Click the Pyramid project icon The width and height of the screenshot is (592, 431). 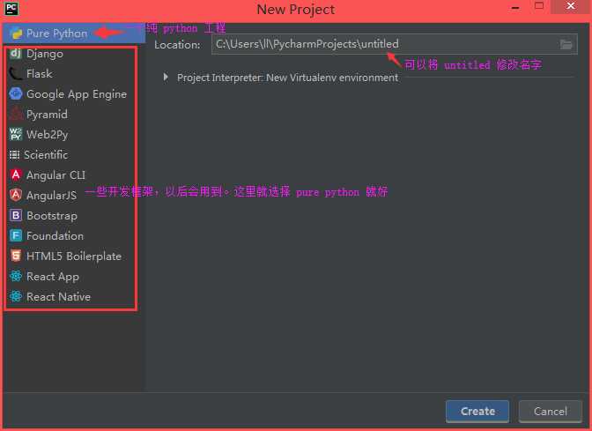pos(16,114)
